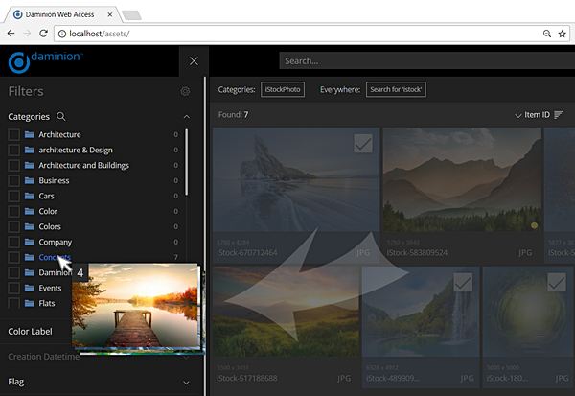This screenshot has width=575, height=396.
Task: Select checkbox on iStock-180 thumbnail
Action: [x=557, y=282]
